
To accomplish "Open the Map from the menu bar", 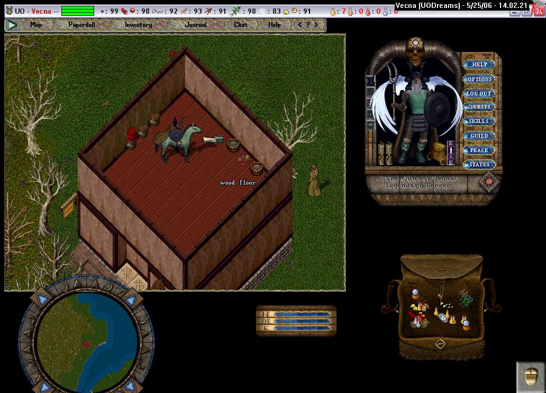I will click(36, 25).
